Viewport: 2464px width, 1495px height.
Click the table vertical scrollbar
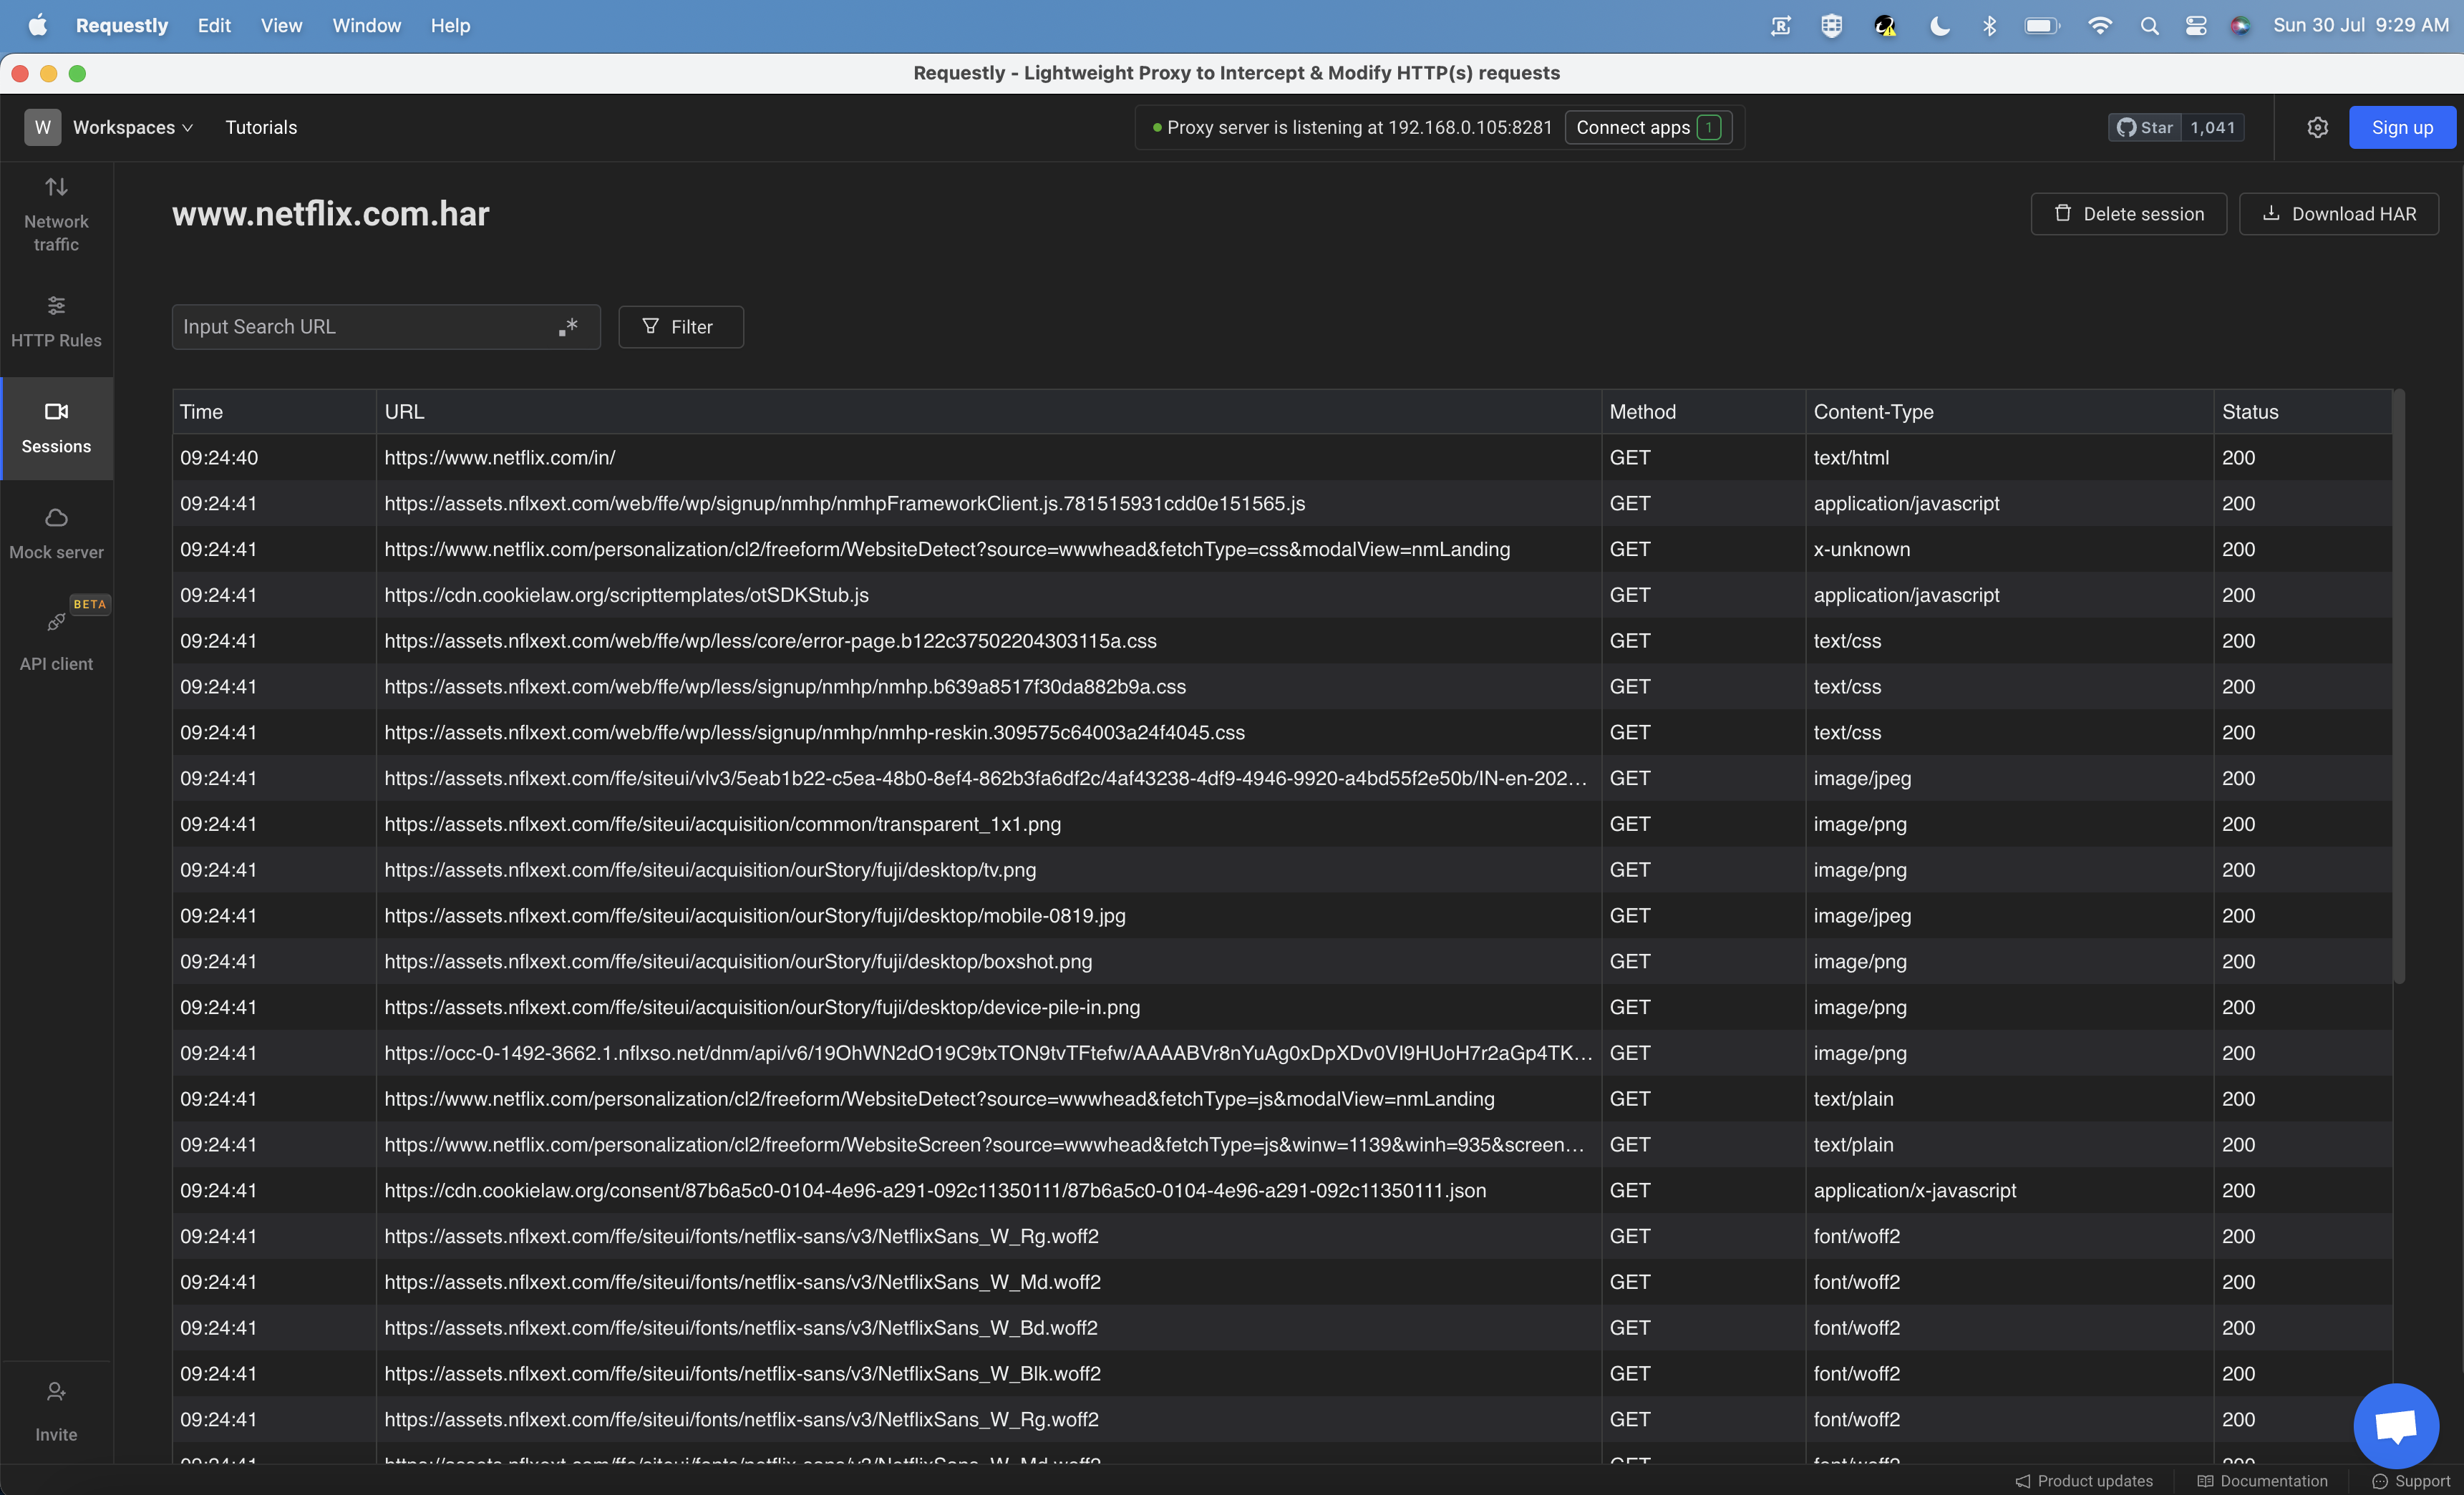[2398, 686]
